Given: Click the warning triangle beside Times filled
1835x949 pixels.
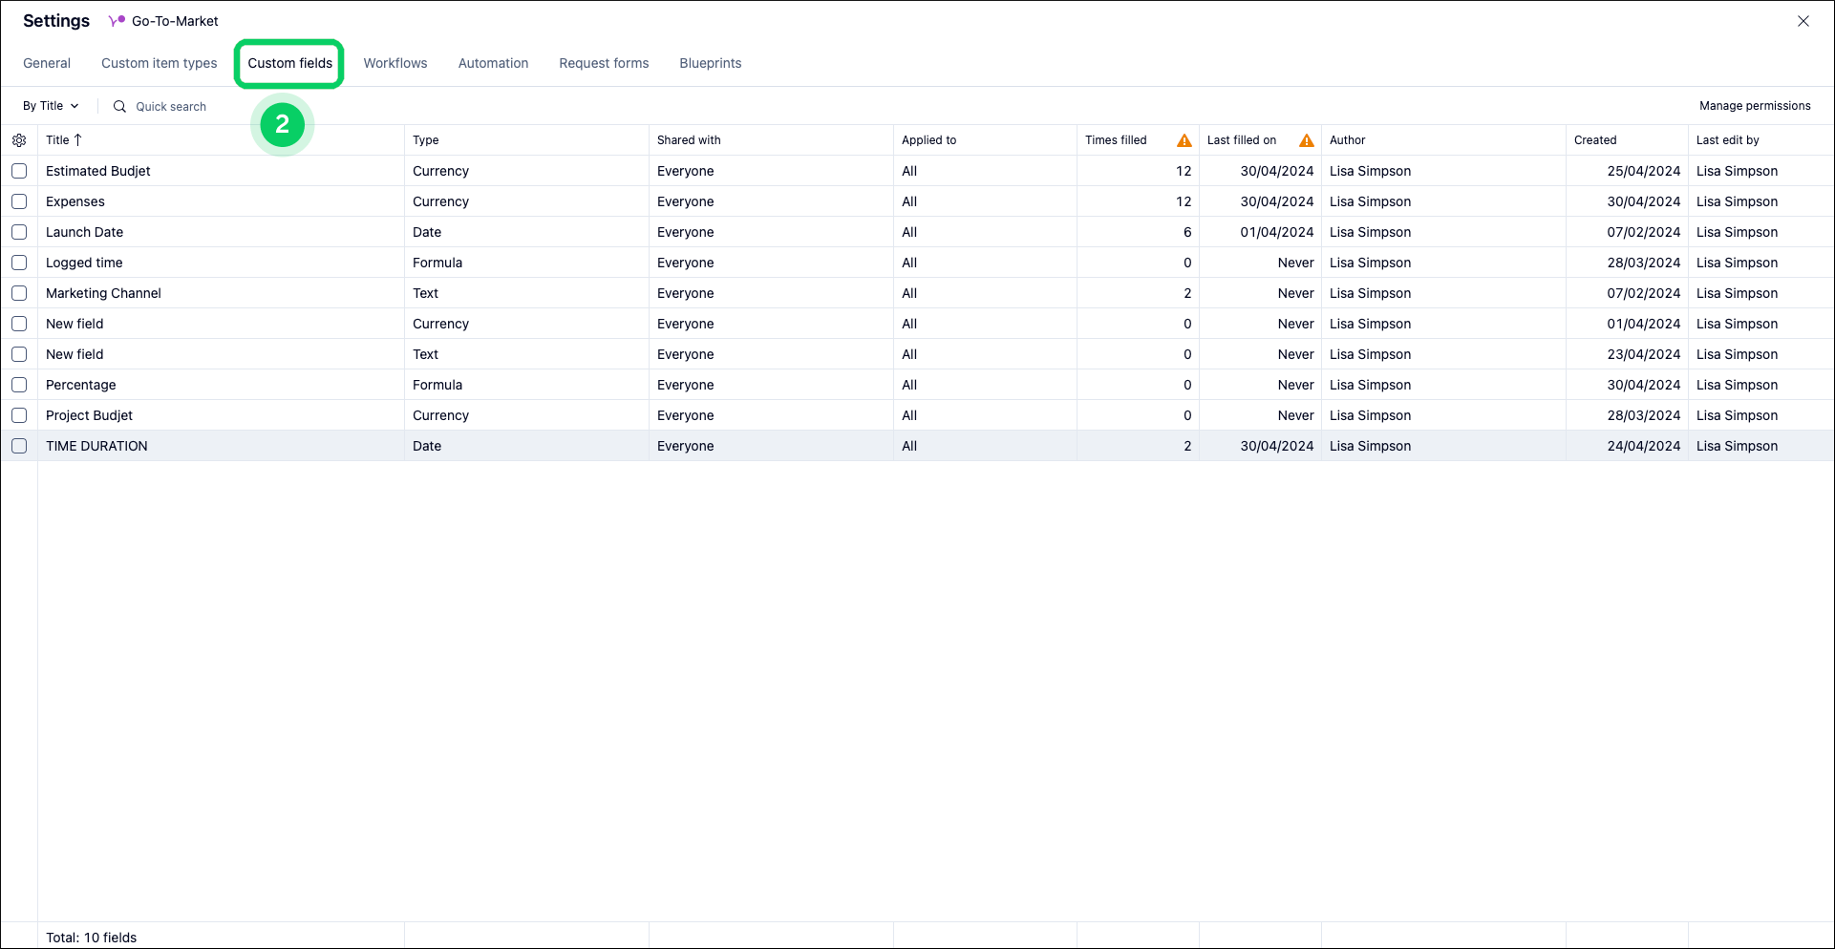Looking at the screenshot, I should click(x=1184, y=139).
